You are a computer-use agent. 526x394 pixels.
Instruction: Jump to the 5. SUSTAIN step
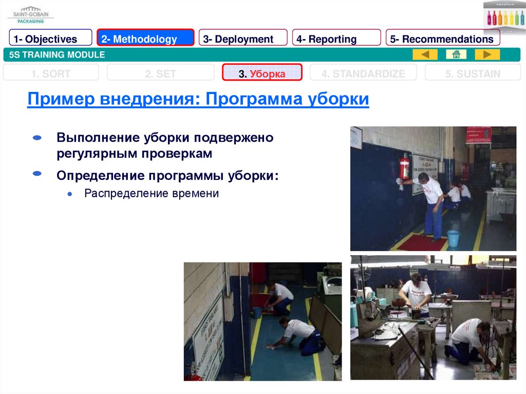pos(473,73)
